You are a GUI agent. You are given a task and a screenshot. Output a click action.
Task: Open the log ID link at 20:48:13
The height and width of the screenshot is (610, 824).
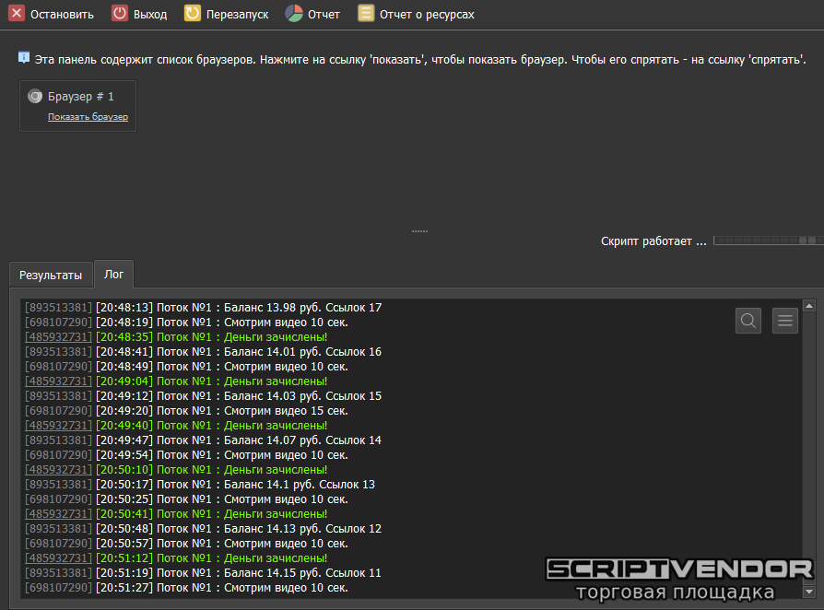tap(58, 308)
